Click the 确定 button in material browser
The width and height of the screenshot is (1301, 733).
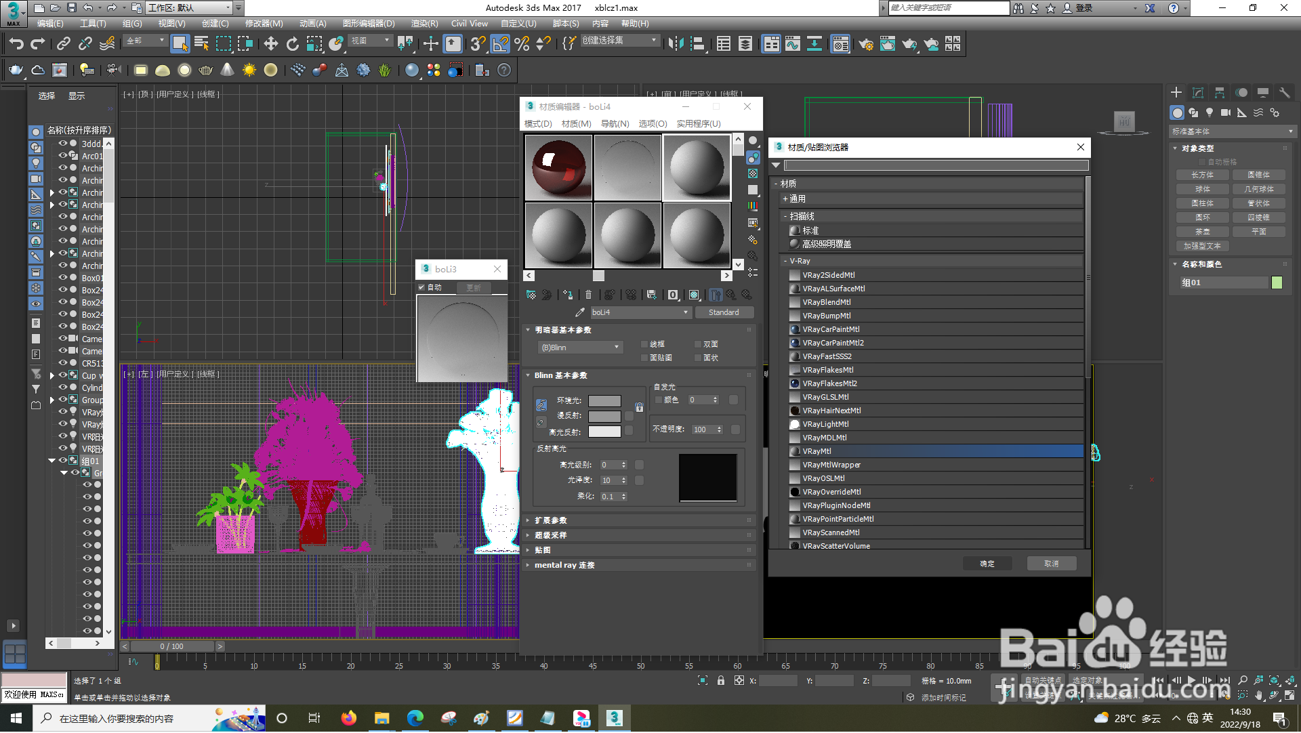pyautogui.click(x=987, y=564)
